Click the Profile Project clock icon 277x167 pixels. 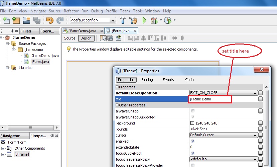168,20
